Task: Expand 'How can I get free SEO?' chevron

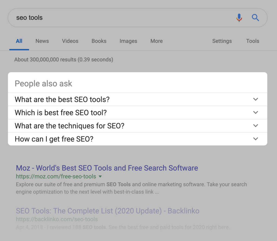Action: click(x=256, y=139)
